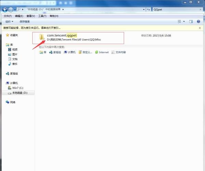Toggle the preview pane icon
The height and width of the screenshot is (171, 205).
point(191,21)
